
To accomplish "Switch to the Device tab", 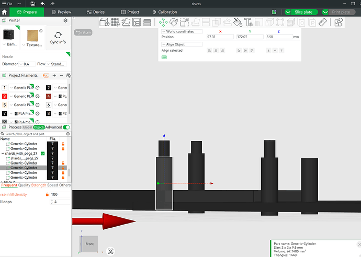I will (x=96, y=12).
